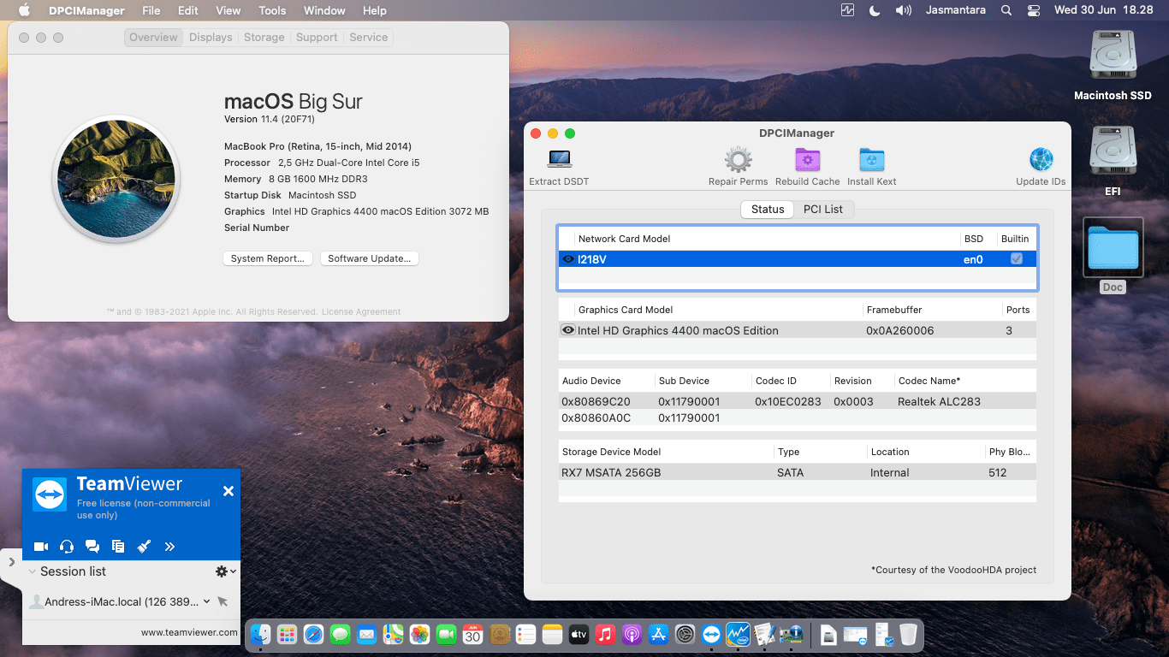Image resolution: width=1169 pixels, height=657 pixels.
Task: Click the 0x80860A0C audio device entry
Action: pyautogui.click(x=596, y=417)
